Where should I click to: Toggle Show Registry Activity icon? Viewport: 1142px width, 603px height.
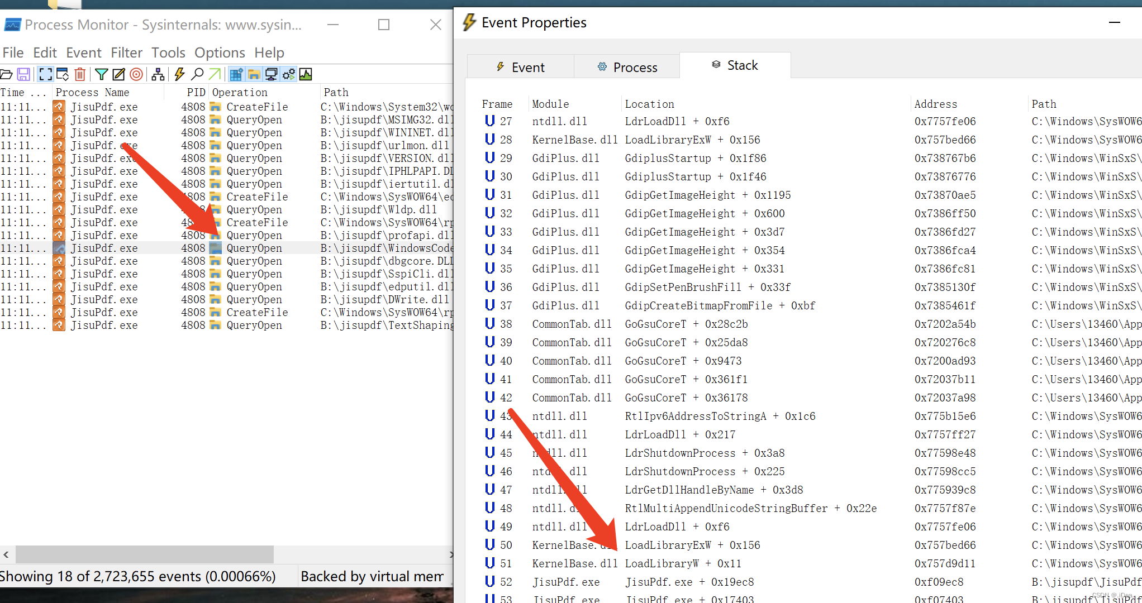[x=236, y=74]
